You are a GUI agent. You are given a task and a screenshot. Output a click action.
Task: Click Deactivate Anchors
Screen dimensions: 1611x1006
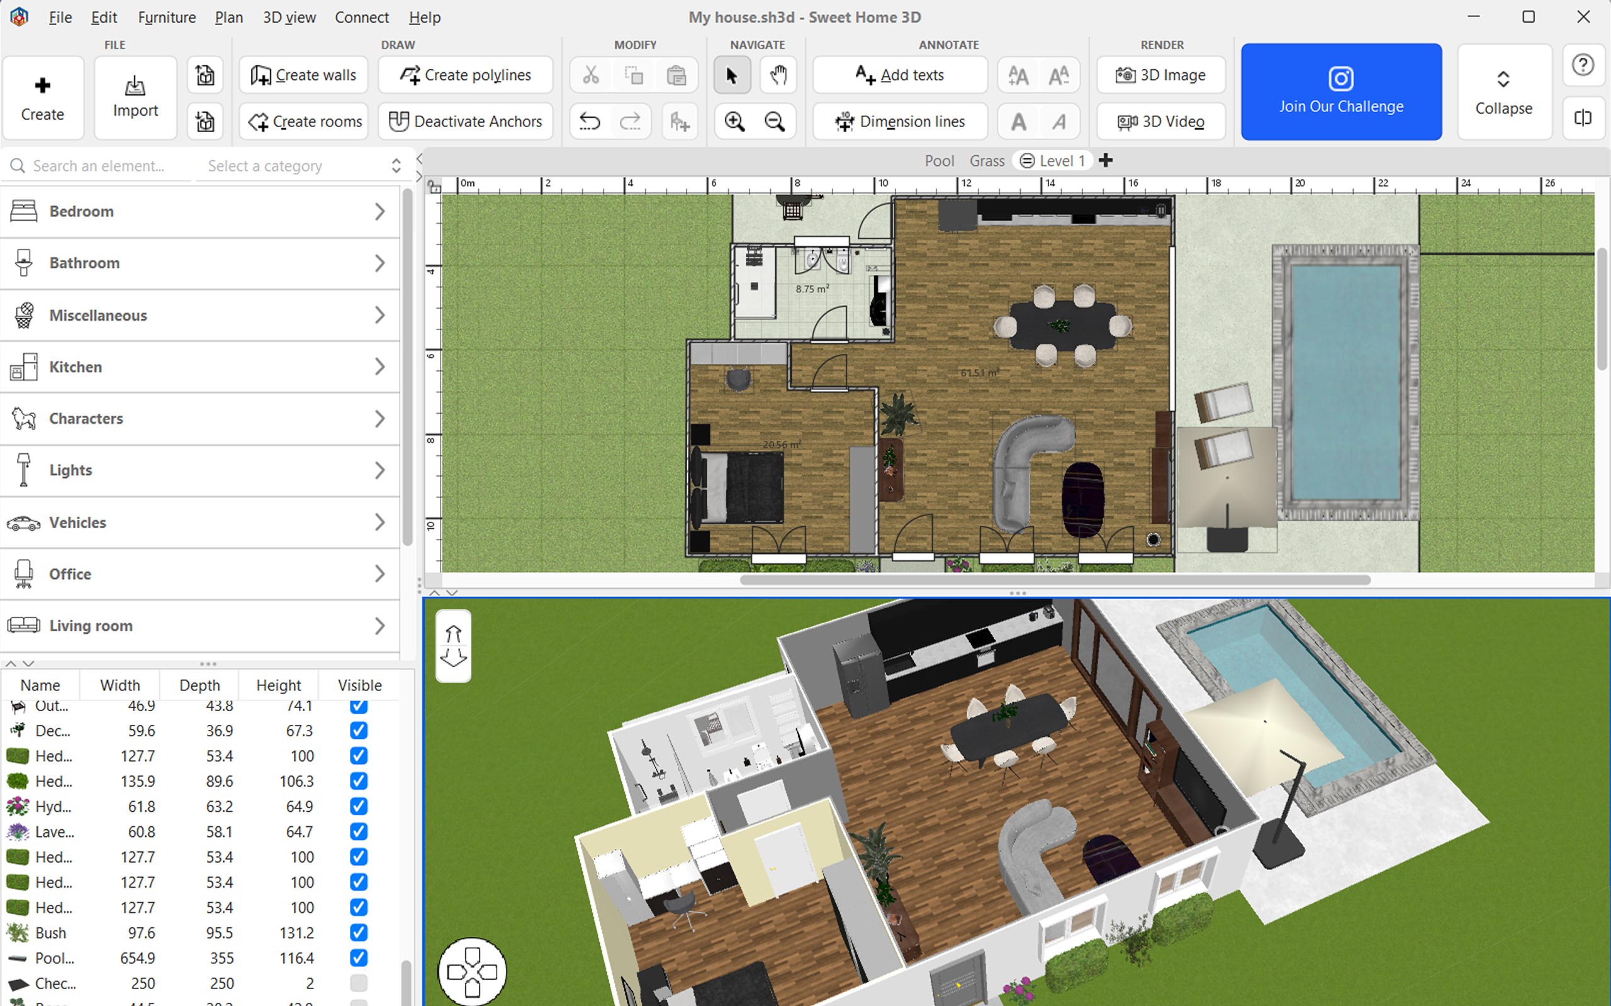(464, 121)
